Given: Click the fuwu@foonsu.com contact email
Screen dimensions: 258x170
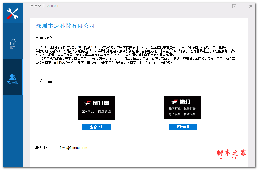Looking at the screenshot, I should 73,148.
